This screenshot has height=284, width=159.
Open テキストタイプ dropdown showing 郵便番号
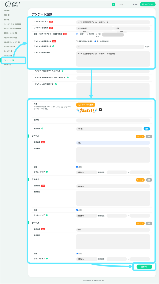87,216
